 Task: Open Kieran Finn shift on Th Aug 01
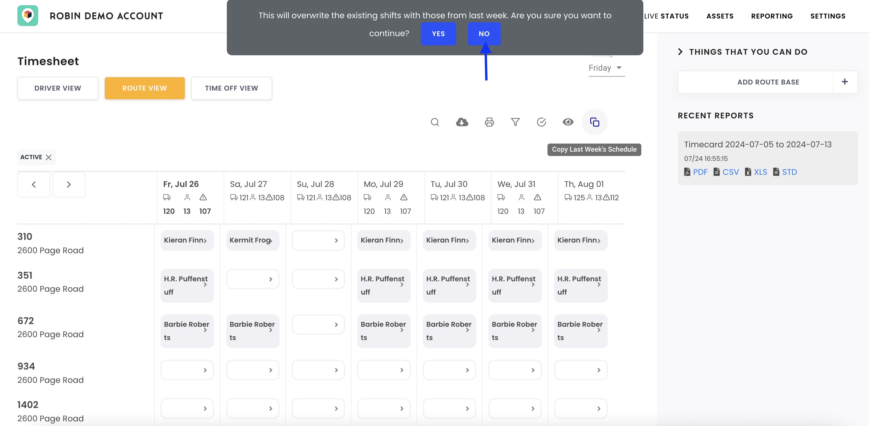pyautogui.click(x=580, y=240)
